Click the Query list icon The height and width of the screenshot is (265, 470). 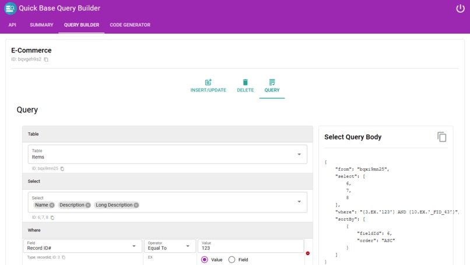(x=272, y=82)
